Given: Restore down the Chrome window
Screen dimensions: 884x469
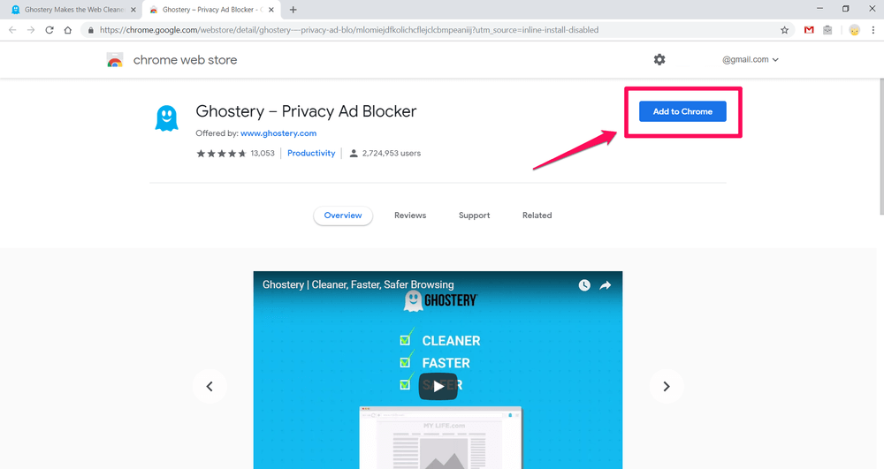Looking at the screenshot, I should coord(846,9).
